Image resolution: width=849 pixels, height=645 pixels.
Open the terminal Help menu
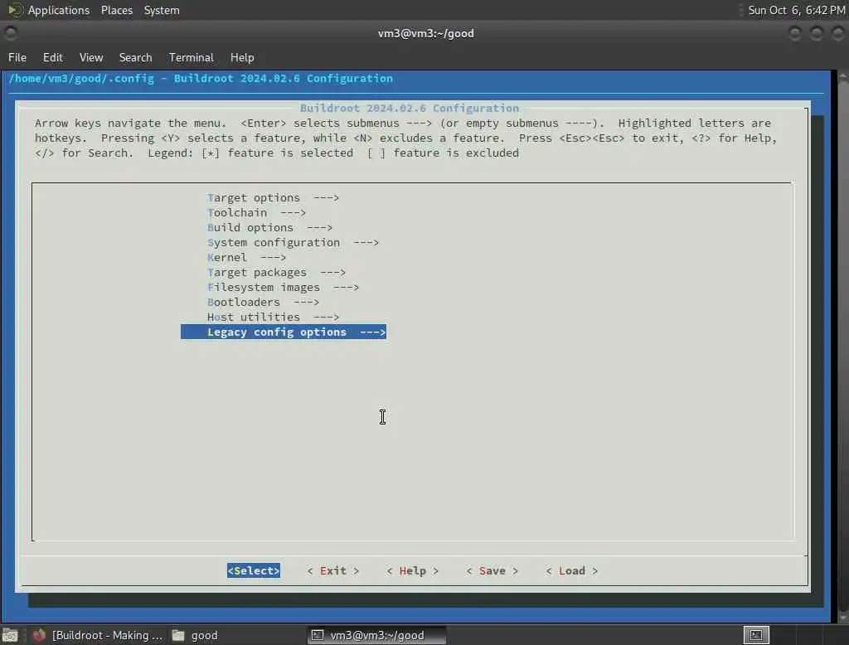click(242, 57)
